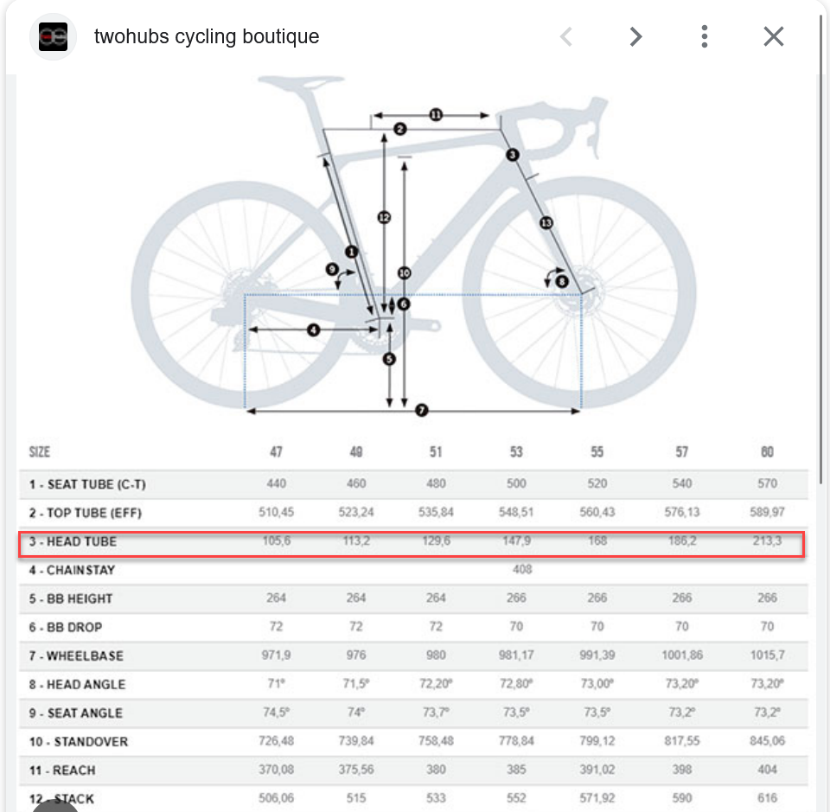Click marker 12 stack label on diagram
Viewport: 830px width, 812px height.
[384, 218]
